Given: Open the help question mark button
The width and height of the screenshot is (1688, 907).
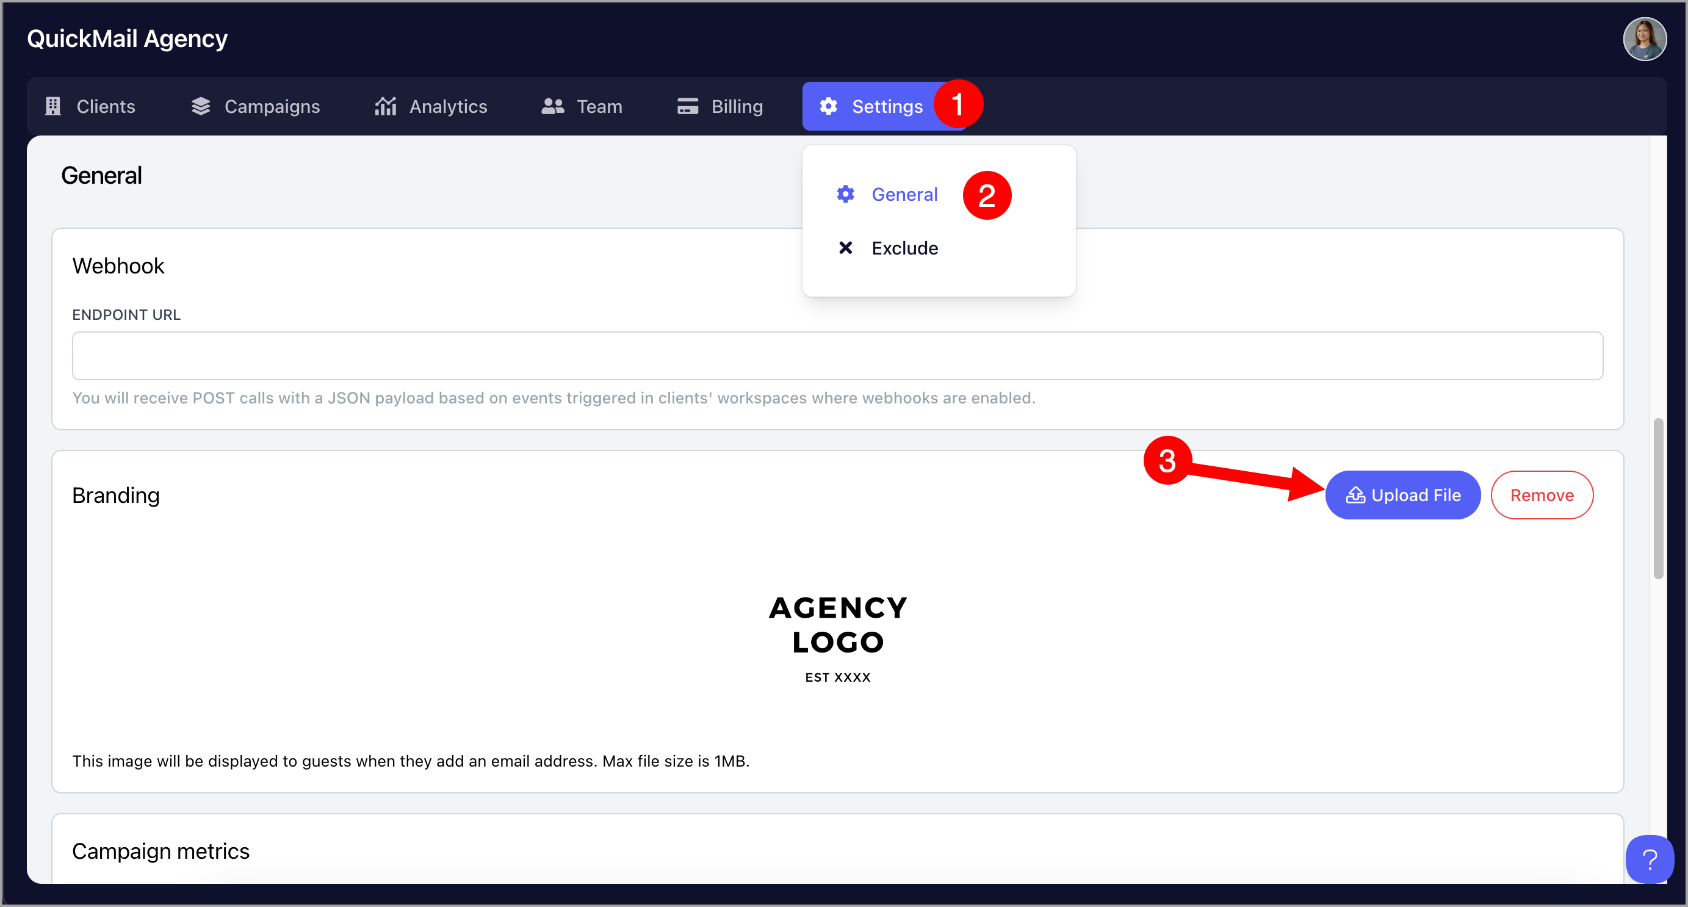Looking at the screenshot, I should point(1650,859).
